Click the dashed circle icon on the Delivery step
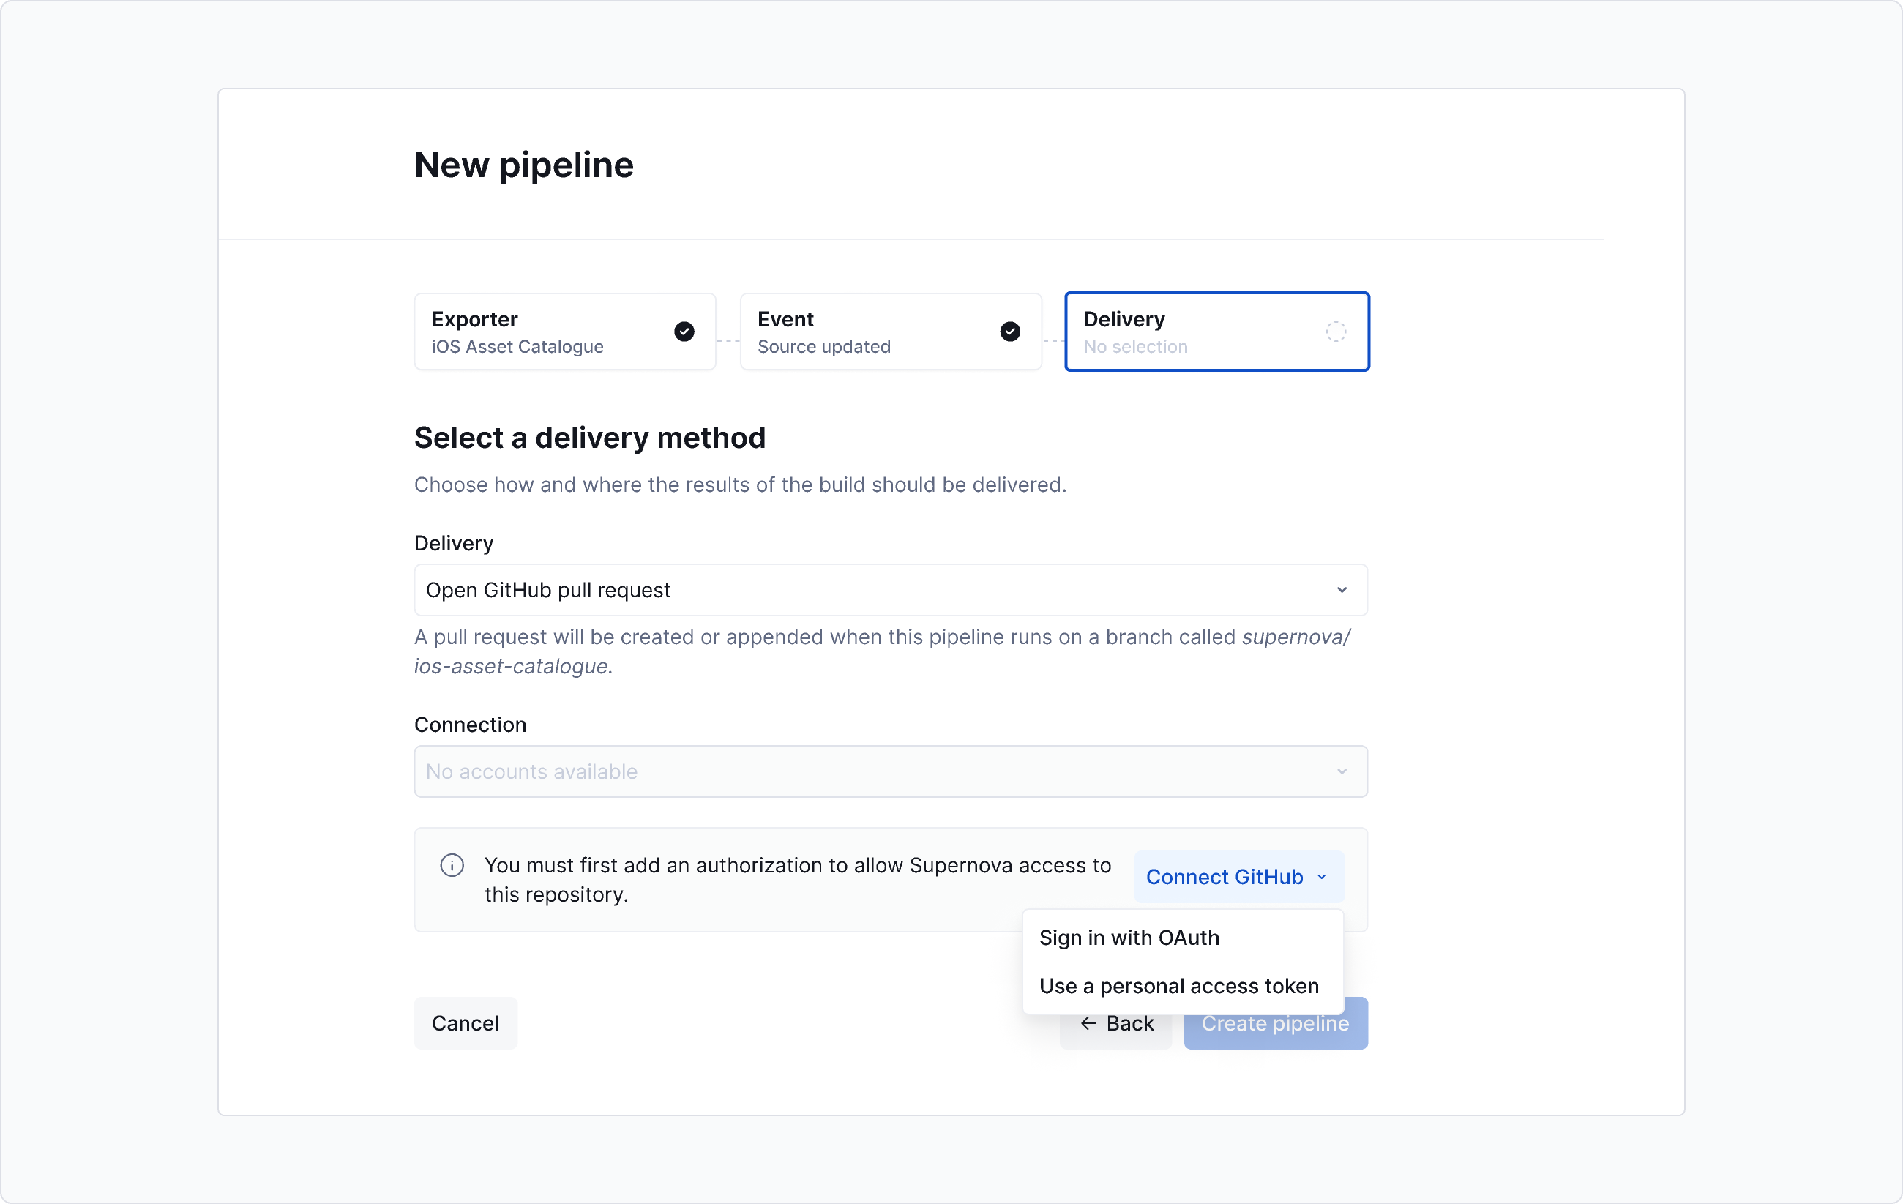The width and height of the screenshot is (1903, 1204). pyautogui.click(x=1336, y=331)
